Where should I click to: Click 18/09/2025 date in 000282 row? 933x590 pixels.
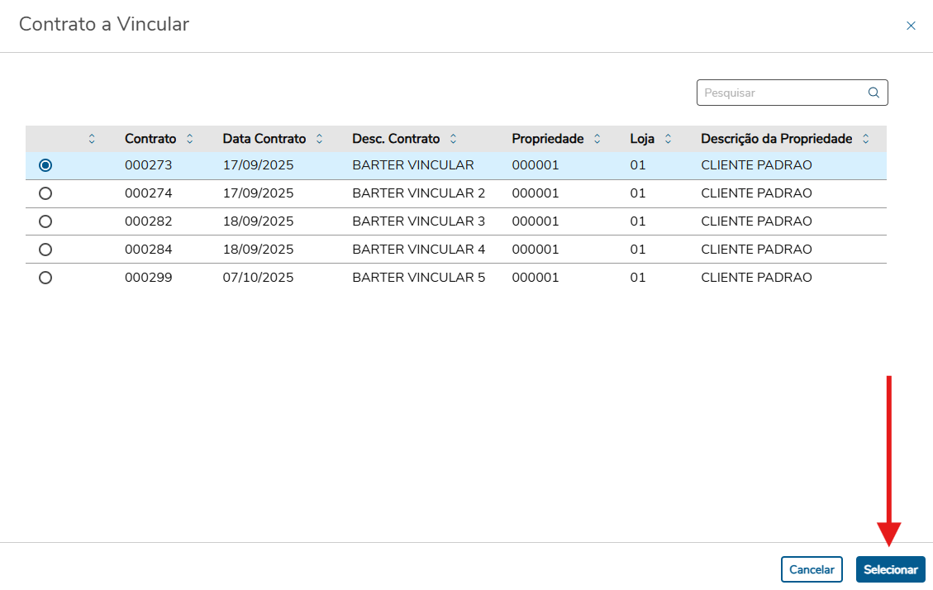coord(258,221)
